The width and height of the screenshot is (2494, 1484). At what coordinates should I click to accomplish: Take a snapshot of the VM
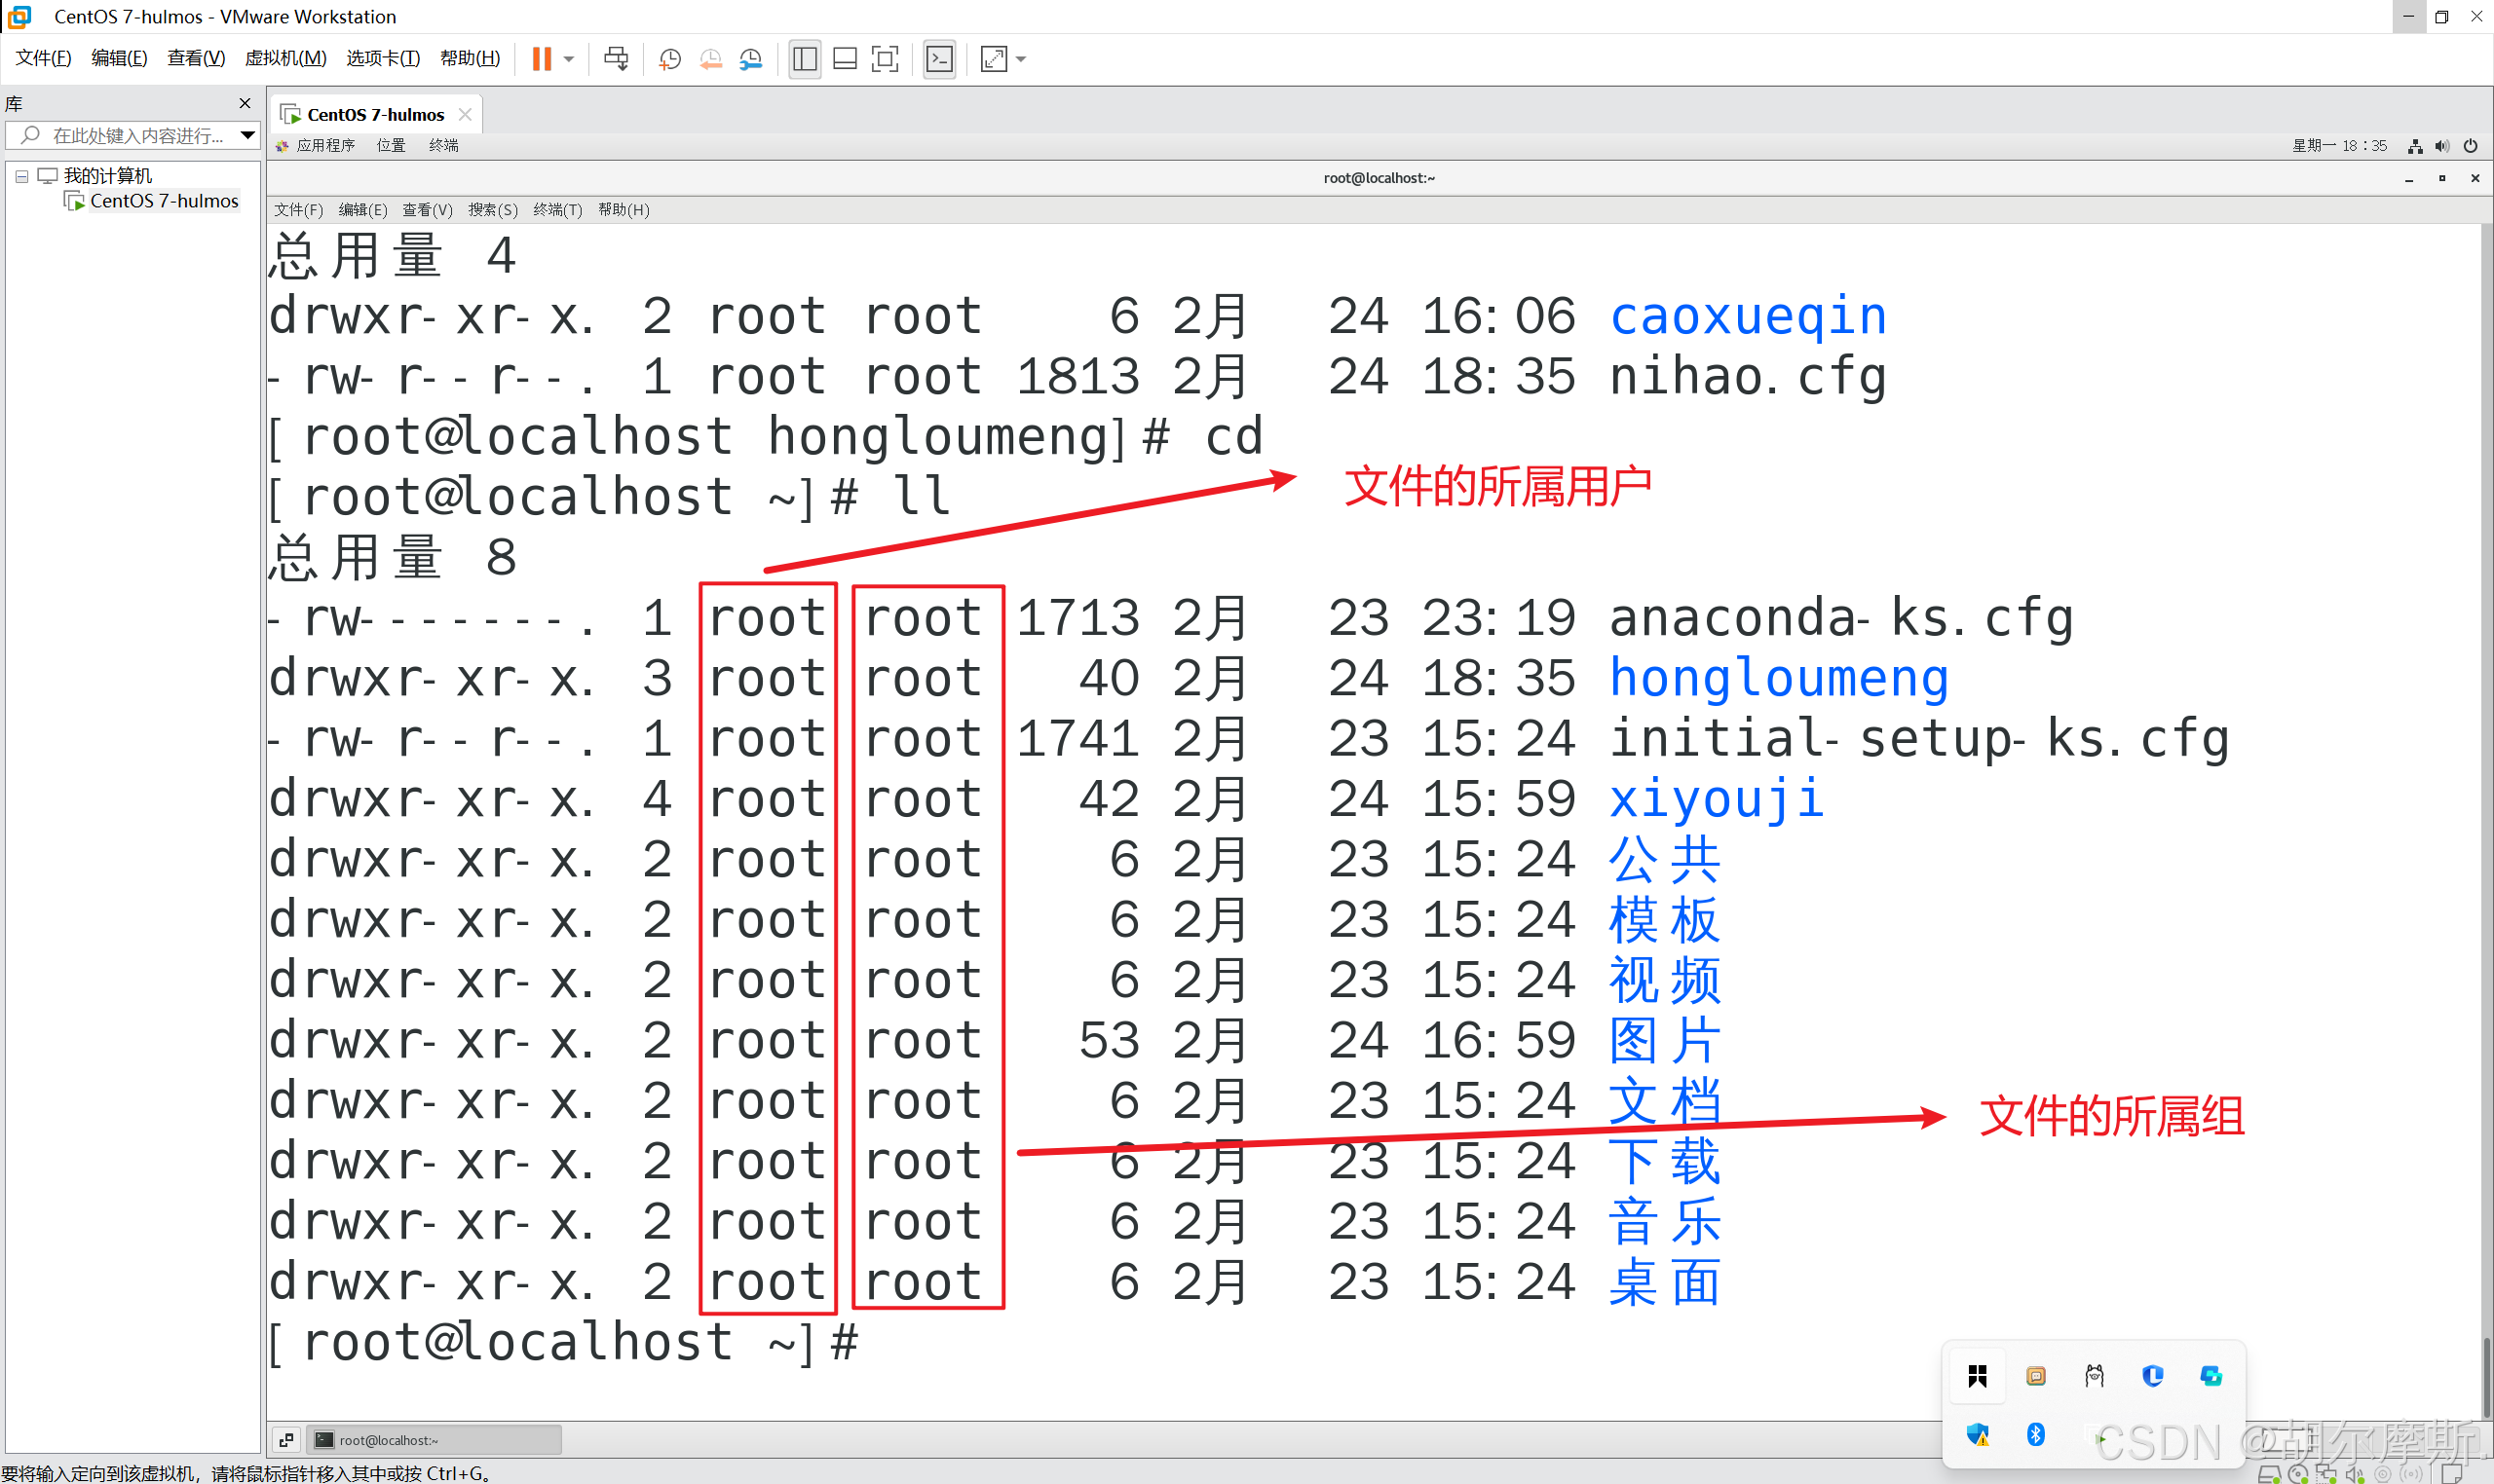[x=669, y=59]
